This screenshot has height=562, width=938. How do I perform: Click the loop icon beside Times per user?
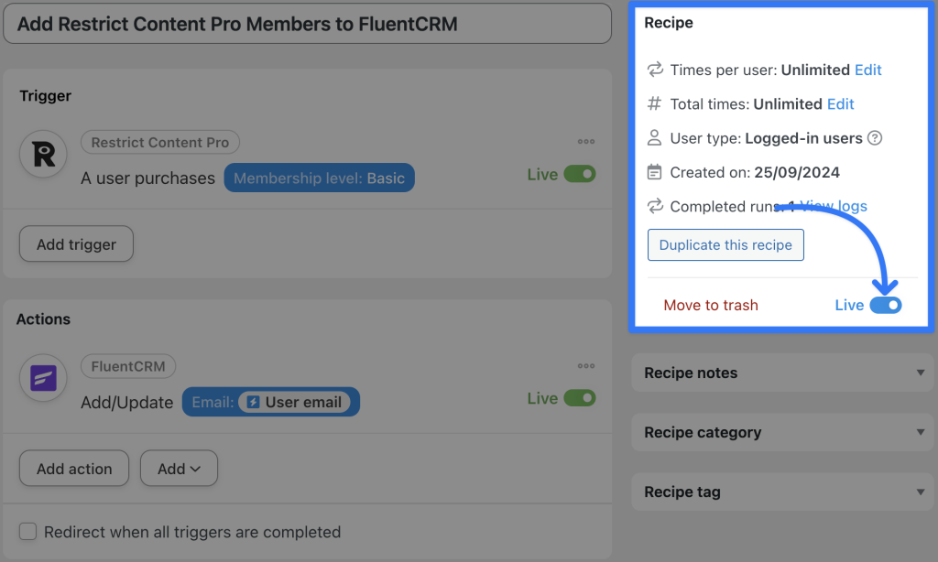click(x=653, y=70)
